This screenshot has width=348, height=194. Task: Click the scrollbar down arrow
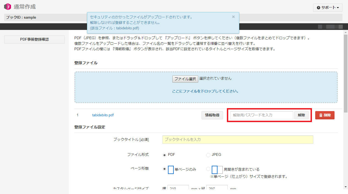pyautogui.click(x=346, y=187)
